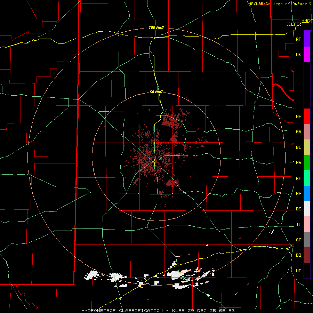
Task: Click the 50 NMI range ring label
Action: [x=156, y=92]
